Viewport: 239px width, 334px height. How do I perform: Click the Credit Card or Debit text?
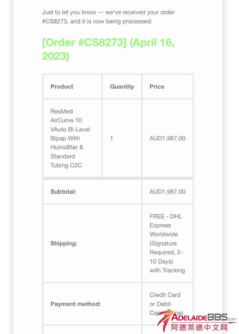coord(165,299)
